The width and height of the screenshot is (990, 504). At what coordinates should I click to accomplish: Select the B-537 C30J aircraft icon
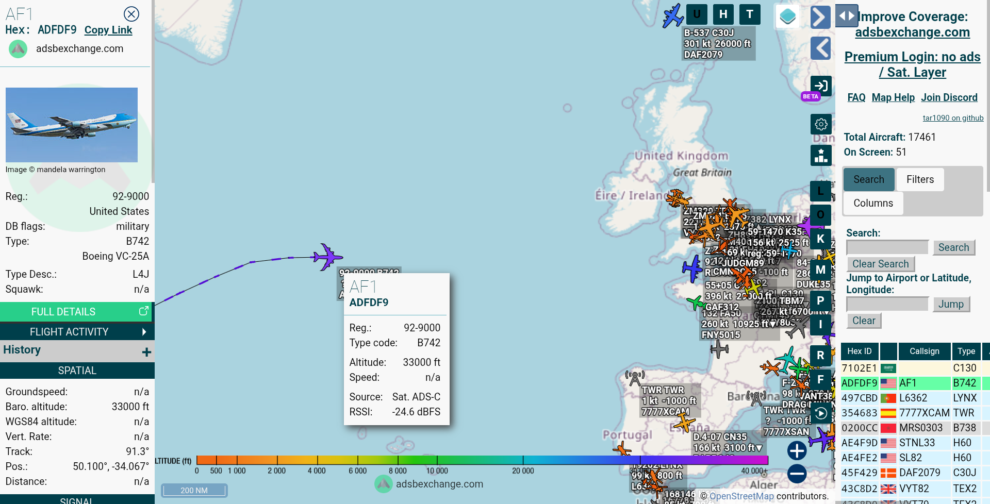(673, 15)
